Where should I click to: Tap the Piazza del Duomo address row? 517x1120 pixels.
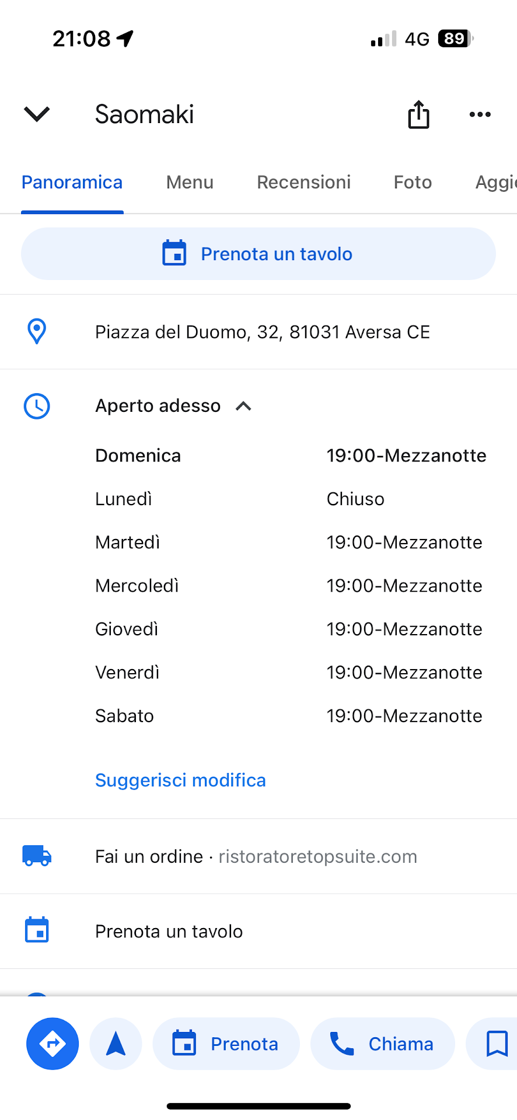coord(263,332)
